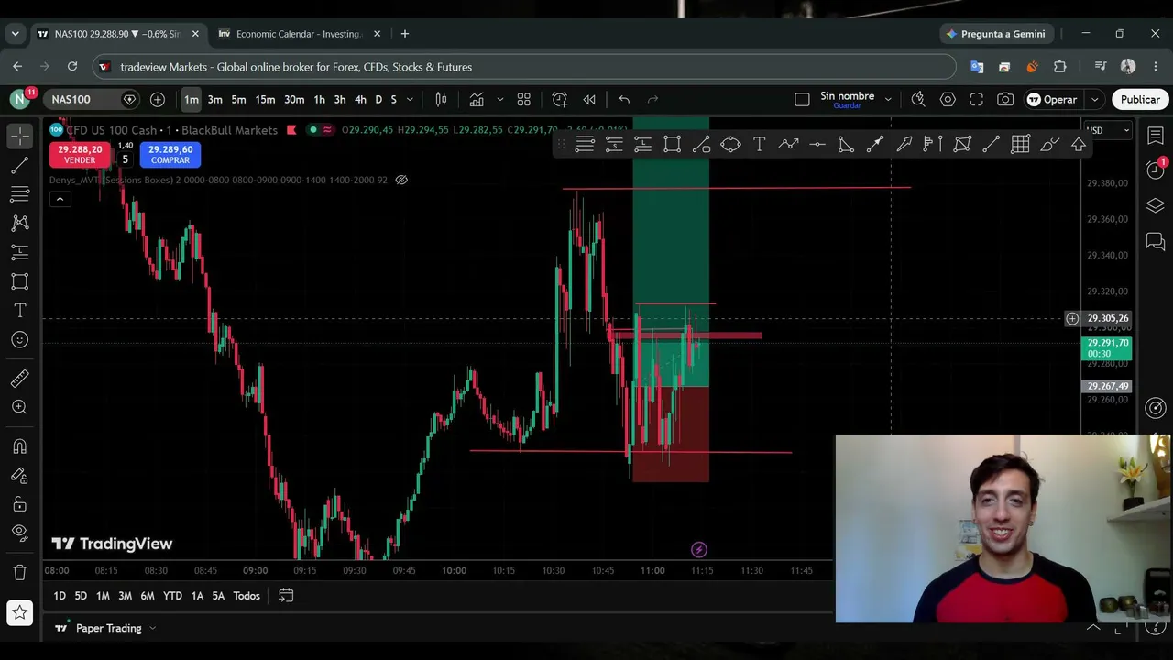Open the browser tab search dropdown
This screenshot has width=1173, height=660.
[x=15, y=34]
